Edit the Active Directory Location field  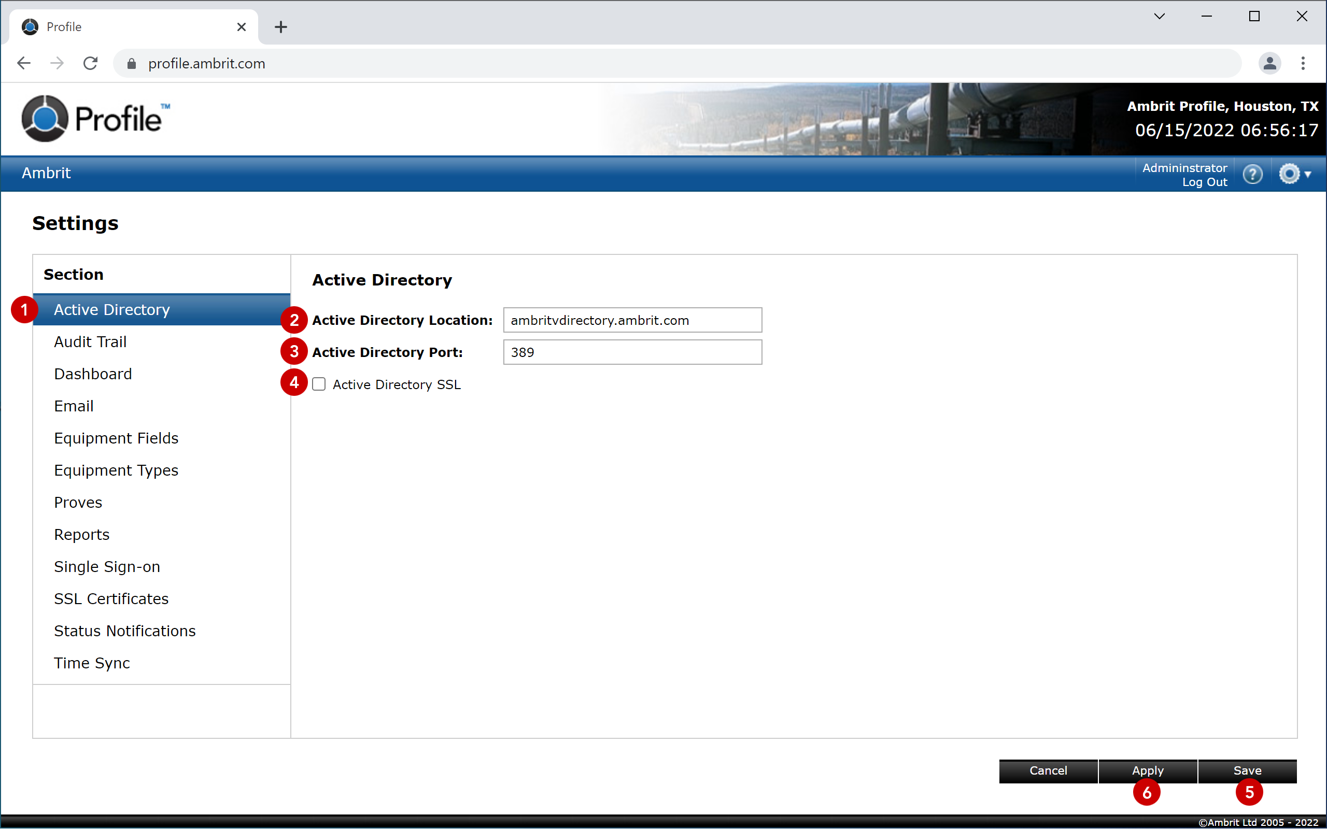coord(632,320)
